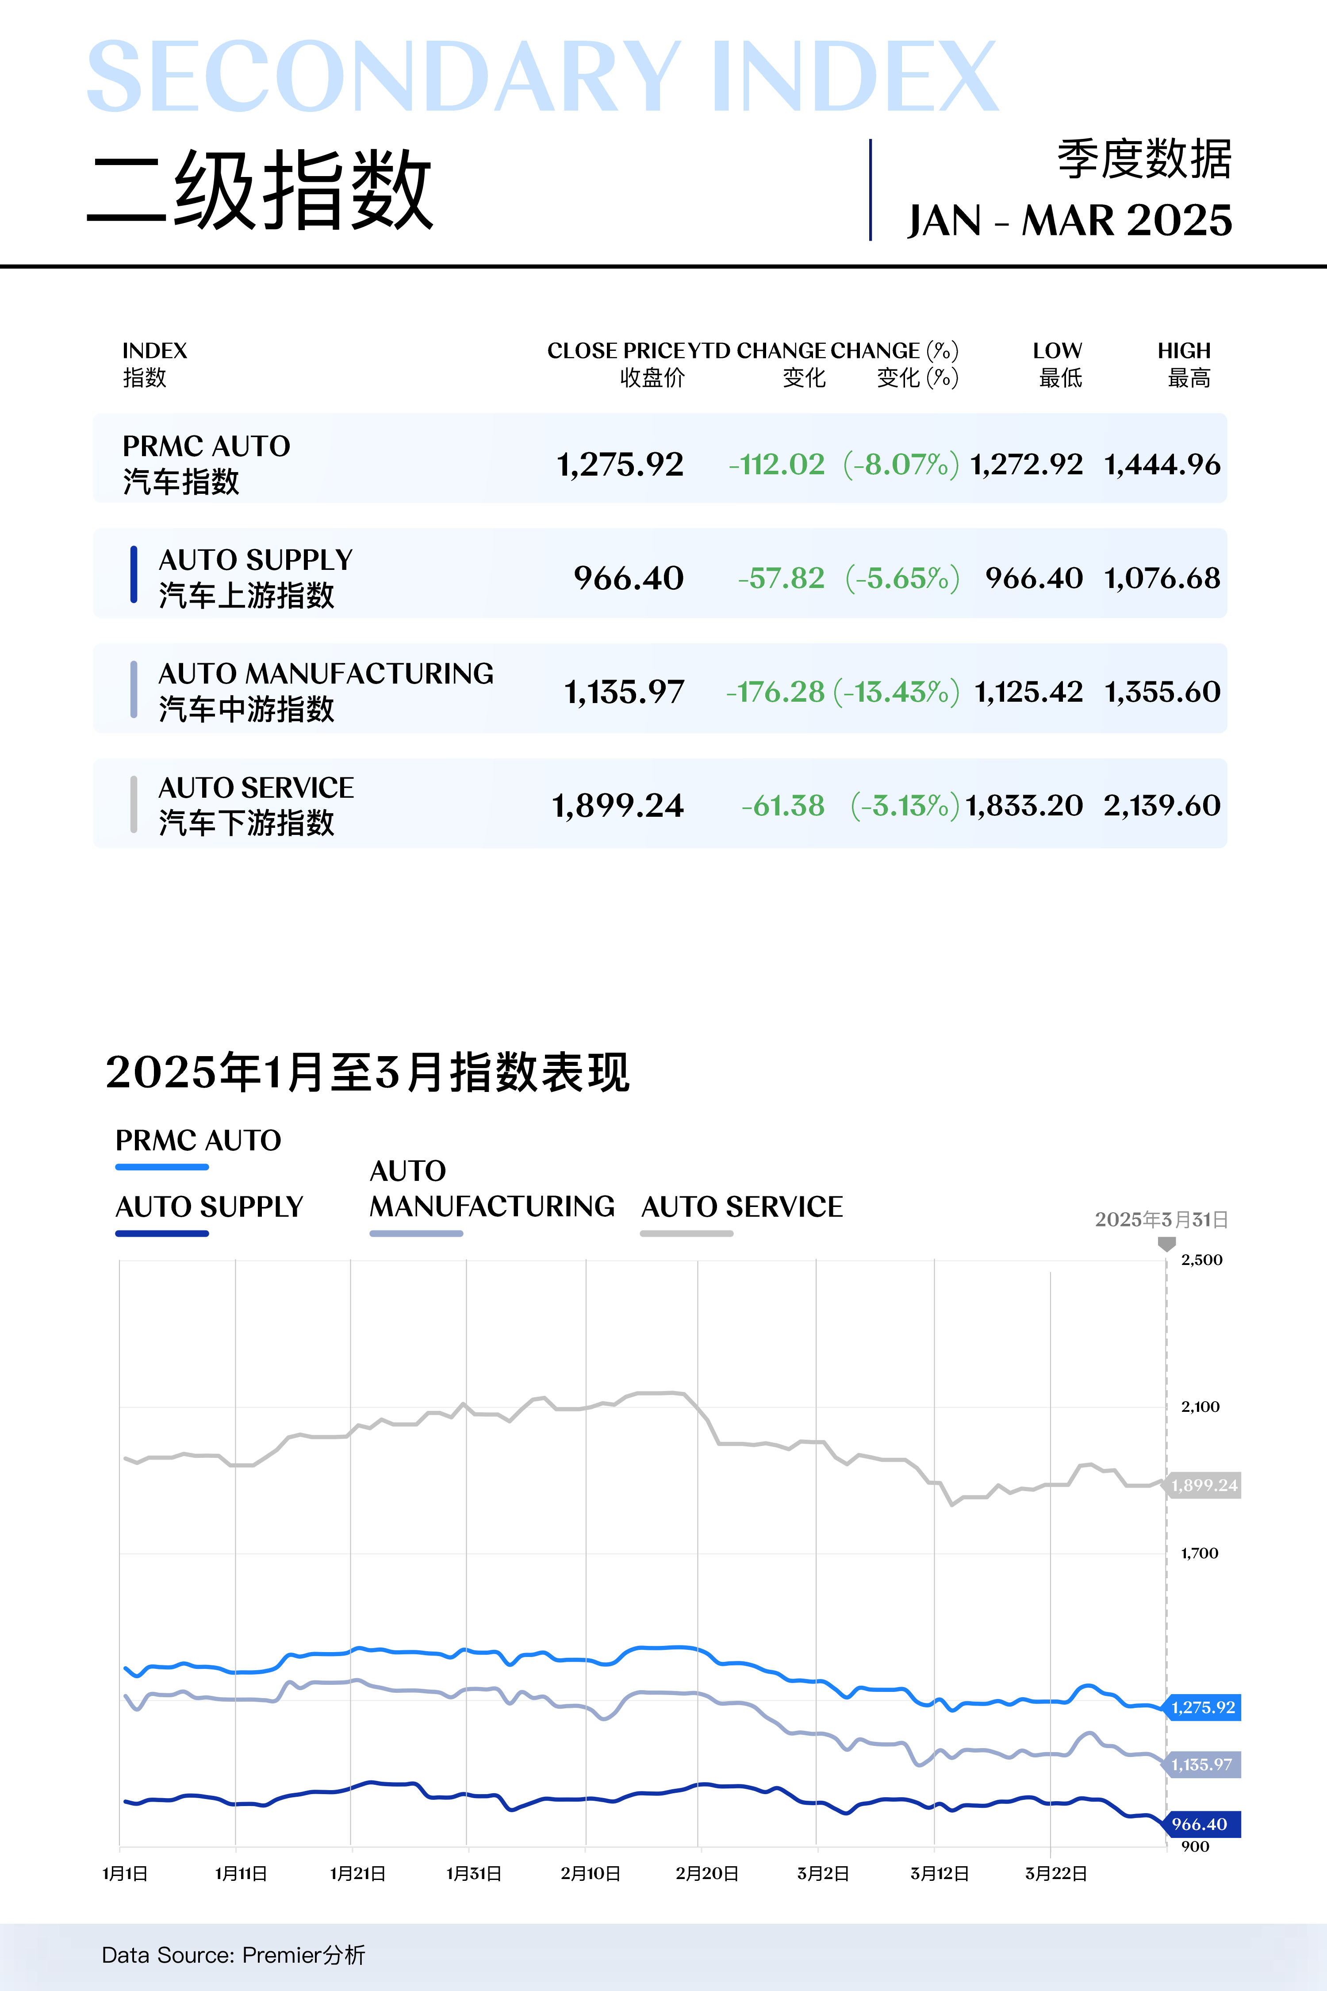Screen dimensions: 1327x1991
Task: Click the 966.40 value tag on chart
Action: point(1201,1824)
